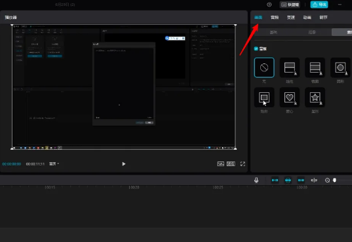Toggle main track magnet icon

(275, 180)
